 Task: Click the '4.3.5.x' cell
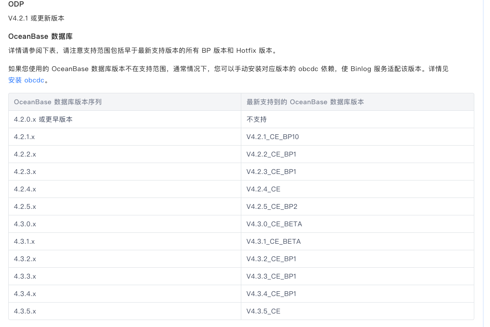[x=125, y=311]
